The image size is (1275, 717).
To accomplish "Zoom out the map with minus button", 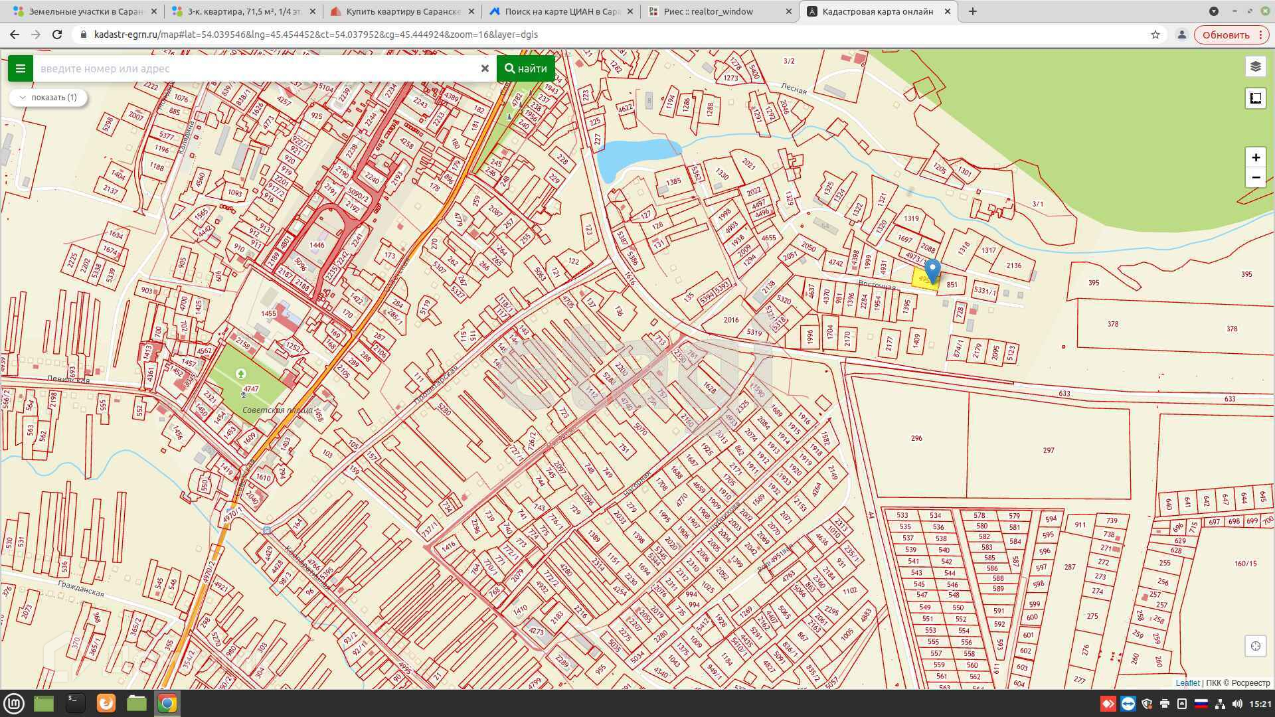I will tap(1255, 177).
